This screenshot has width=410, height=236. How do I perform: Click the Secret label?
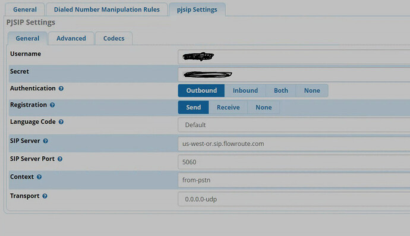click(x=20, y=71)
